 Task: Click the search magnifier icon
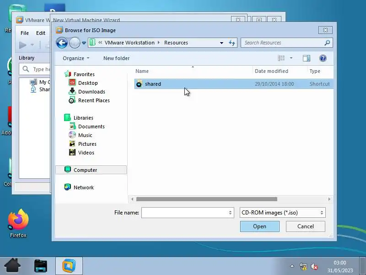pyautogui.click(x=327, y=43)
